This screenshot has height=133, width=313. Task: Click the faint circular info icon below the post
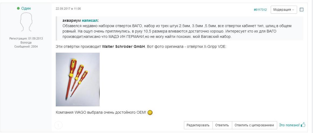click(58, 125)
